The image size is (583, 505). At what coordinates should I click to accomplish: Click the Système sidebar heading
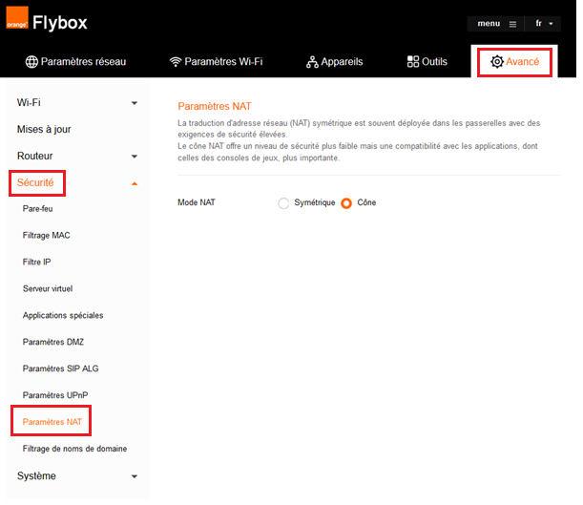36,475
